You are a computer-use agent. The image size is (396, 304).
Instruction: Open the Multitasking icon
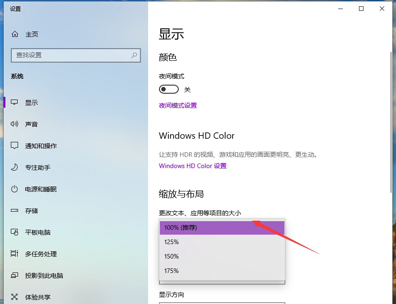(x=15, y=254)
